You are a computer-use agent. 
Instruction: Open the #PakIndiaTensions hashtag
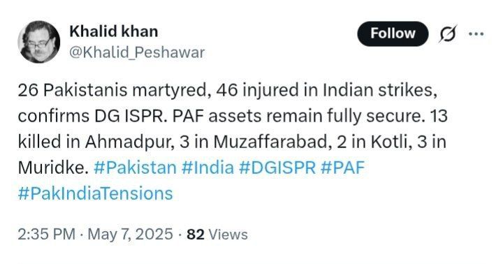[x=95, y=193]
